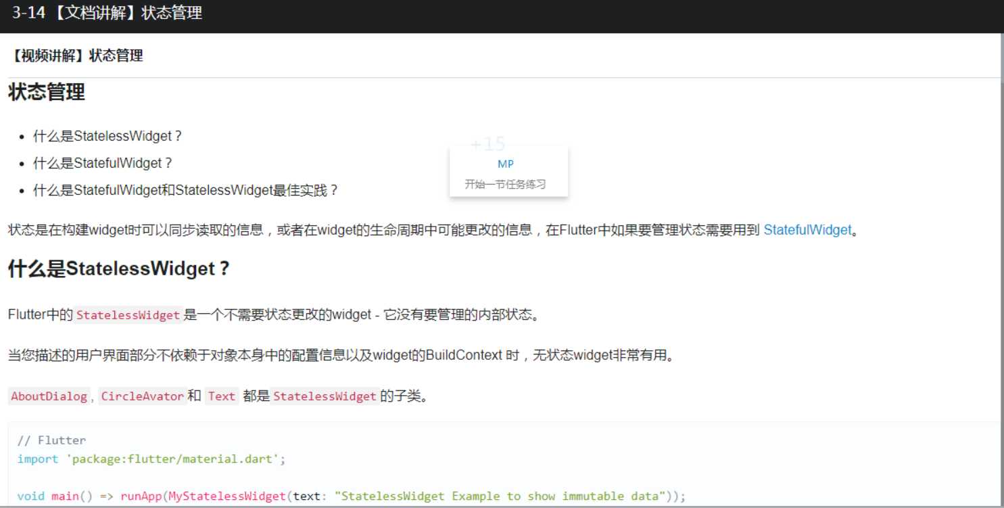Click bullet item about 最佳实践
1004x508 pixels.
187,190
